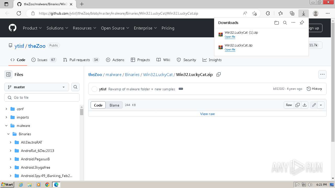Open the browser Settings and more menu
Viewport: 335px width, 188px height.
coord(328,13)
